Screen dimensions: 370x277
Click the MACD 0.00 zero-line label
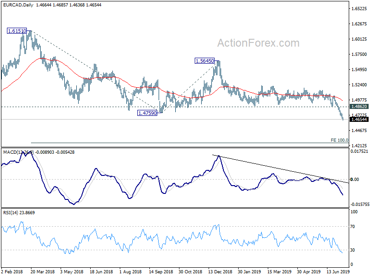pyautogui.click(x=355, y=180)
